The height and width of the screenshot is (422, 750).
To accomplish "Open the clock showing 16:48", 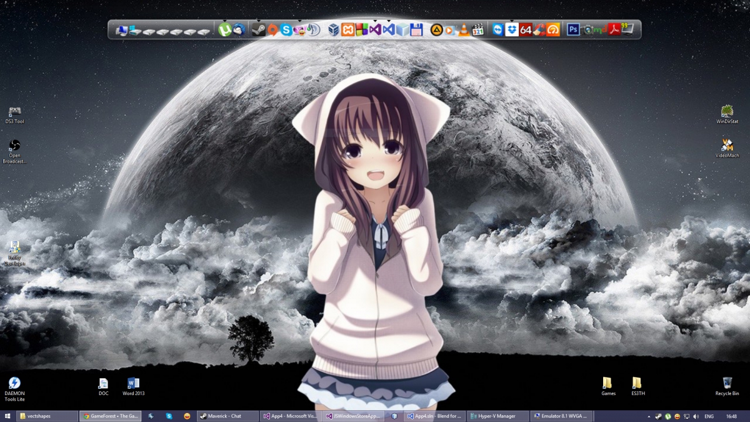I will tap(731, 416).
